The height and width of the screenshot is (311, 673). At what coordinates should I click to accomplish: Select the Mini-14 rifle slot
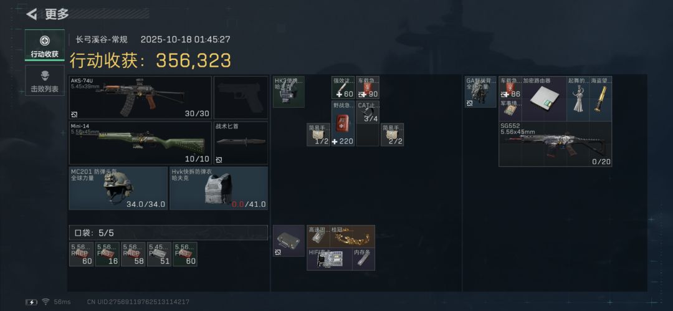click(x=140, y=143)
